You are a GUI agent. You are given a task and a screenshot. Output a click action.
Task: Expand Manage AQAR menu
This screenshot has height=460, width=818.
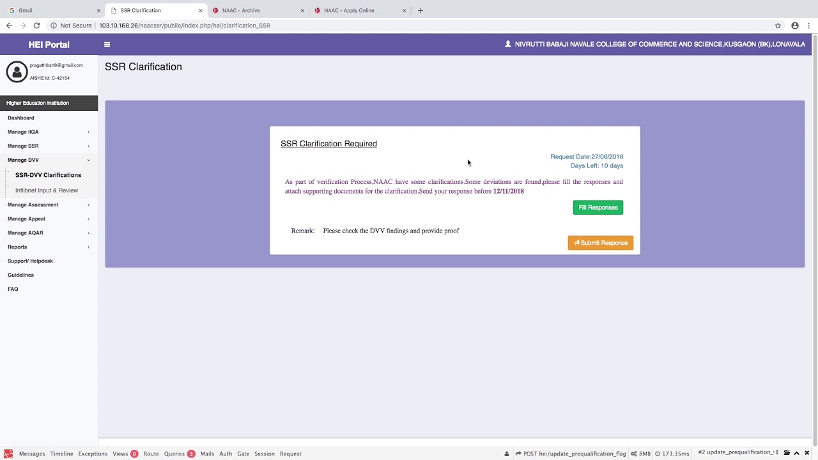pyautogui.click(x=49, y=233)
